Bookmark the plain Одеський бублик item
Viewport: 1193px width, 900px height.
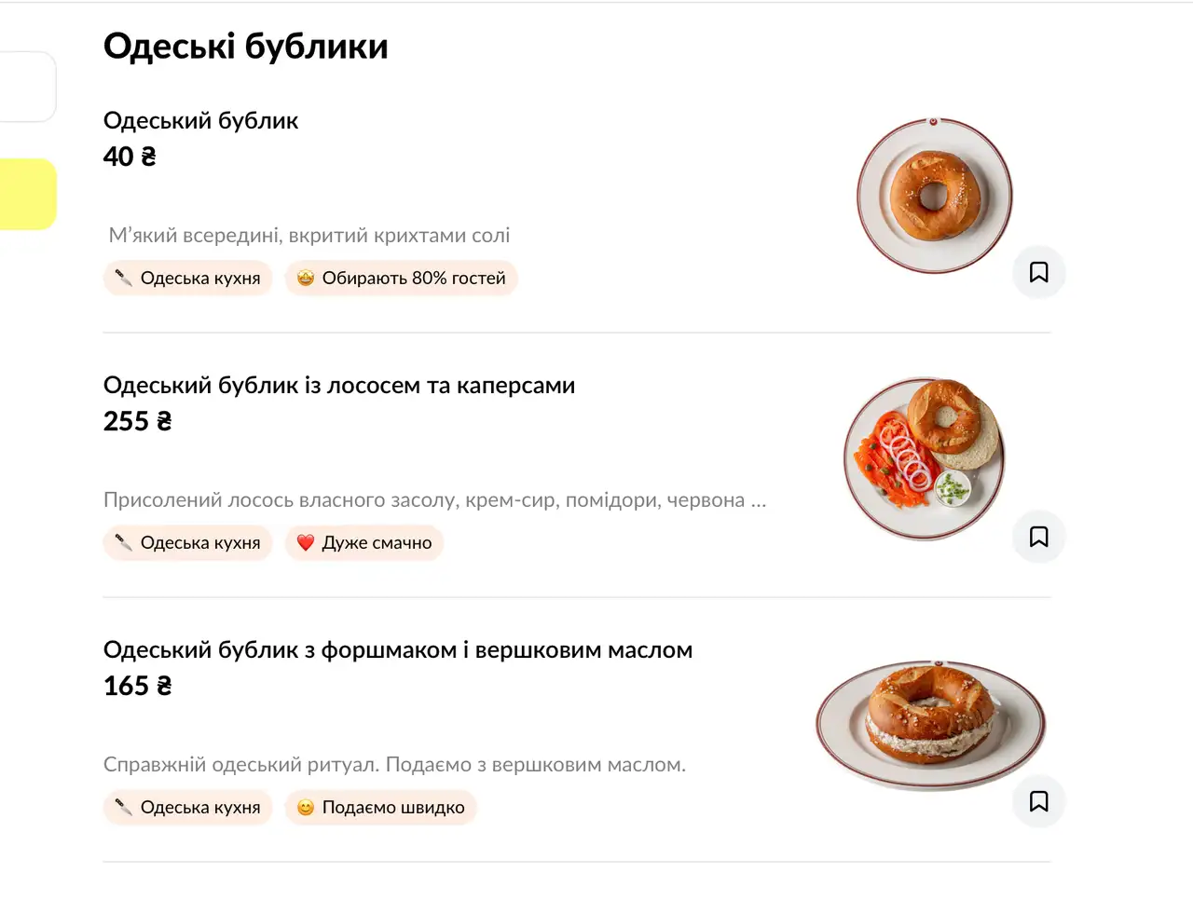(x=1038, y=272)
